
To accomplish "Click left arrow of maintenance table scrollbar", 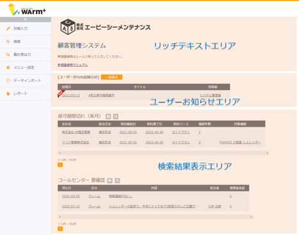I will pyautogui.click(x=60, y=153).
